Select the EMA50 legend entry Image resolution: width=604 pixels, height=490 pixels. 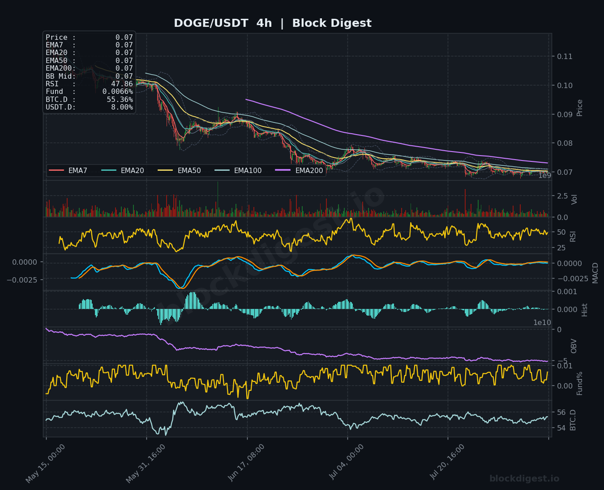(180, 170)
